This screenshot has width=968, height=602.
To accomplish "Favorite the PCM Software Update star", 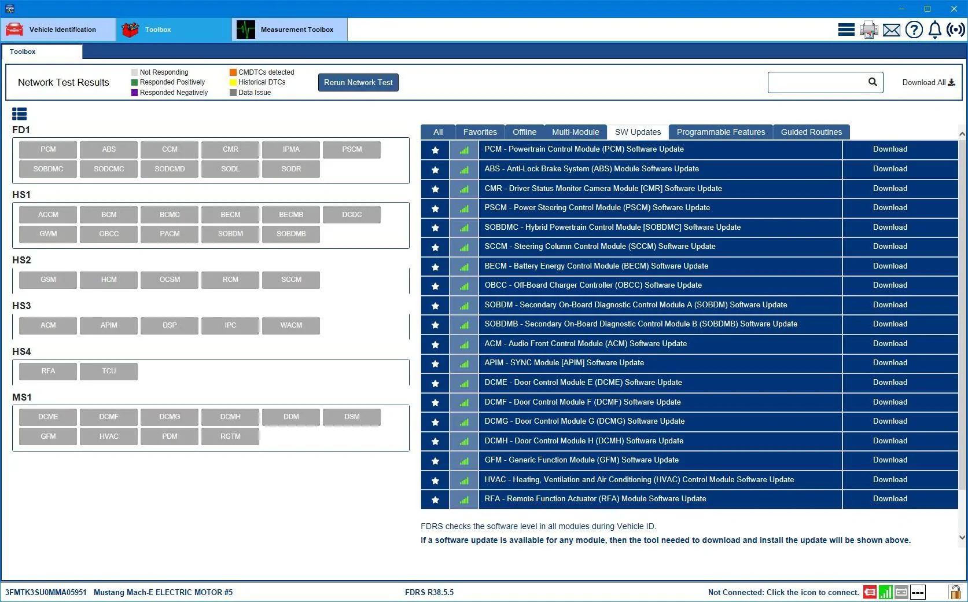I will (435, 150).
